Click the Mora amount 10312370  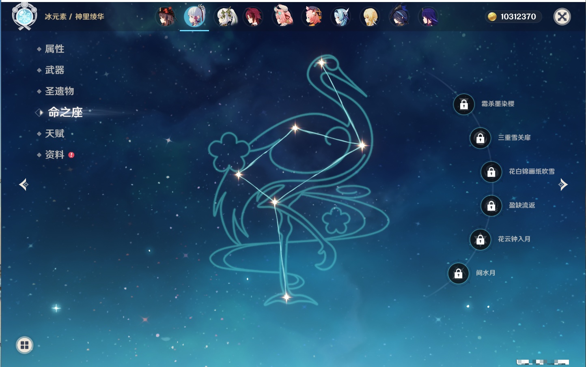tap(518, 17)
